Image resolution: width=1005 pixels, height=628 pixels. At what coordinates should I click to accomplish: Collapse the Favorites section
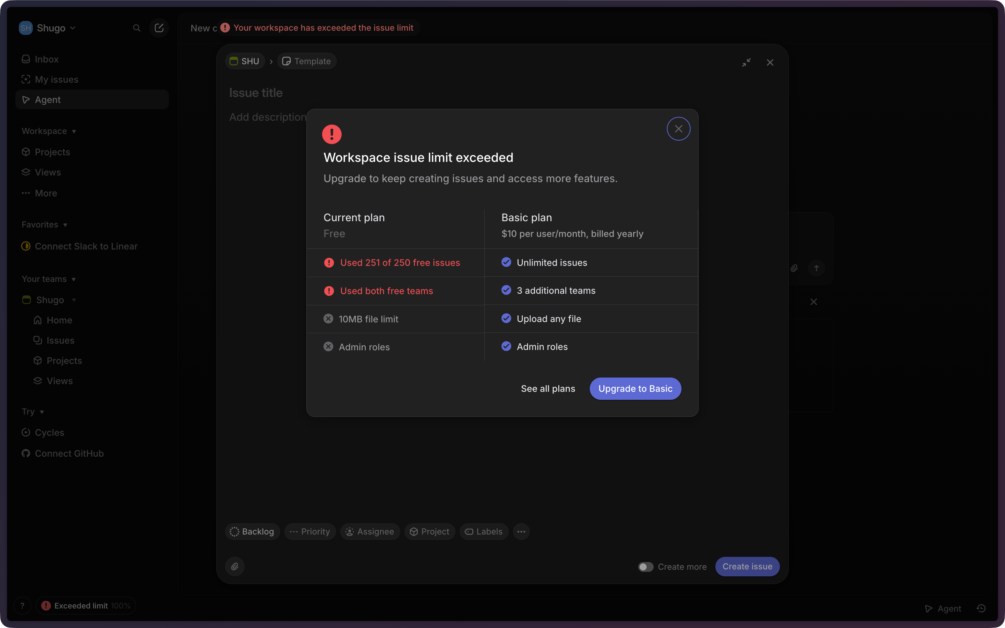point(44,225)
